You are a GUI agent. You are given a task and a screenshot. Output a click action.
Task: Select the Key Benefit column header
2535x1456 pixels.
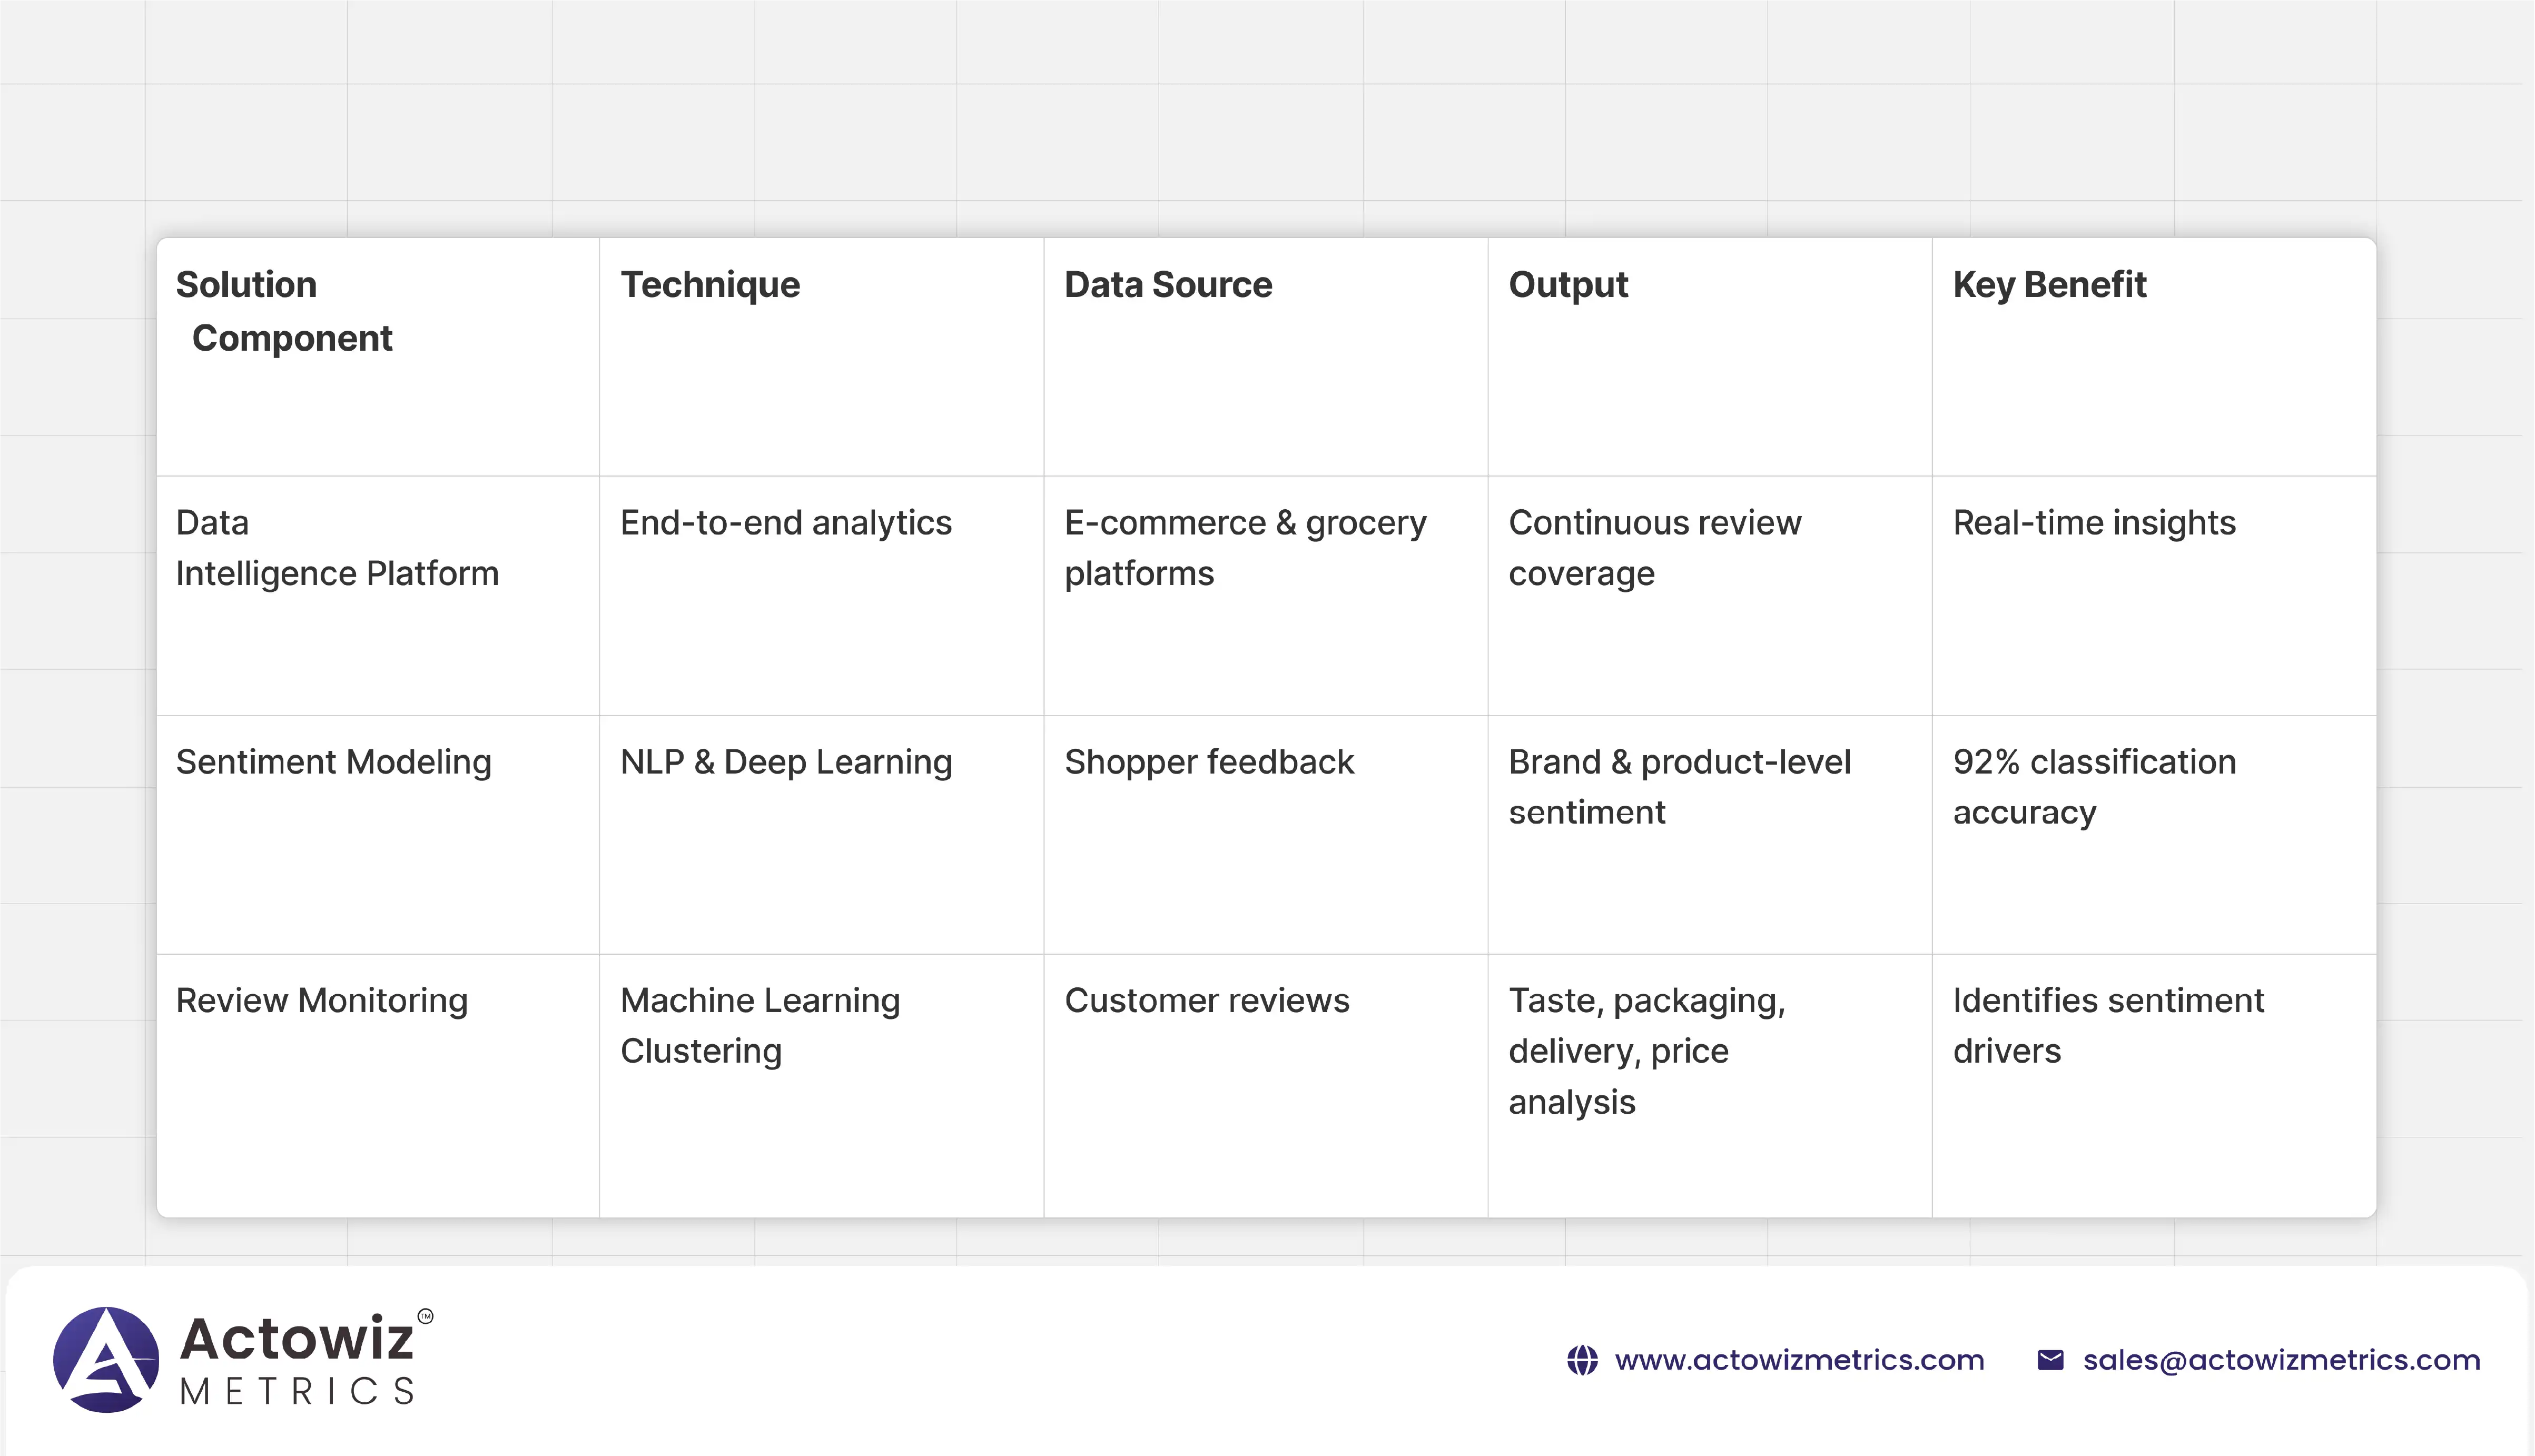coord(2049,285)
